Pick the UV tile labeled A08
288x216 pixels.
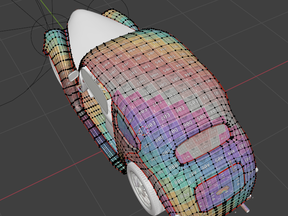(x=179, y=181)
